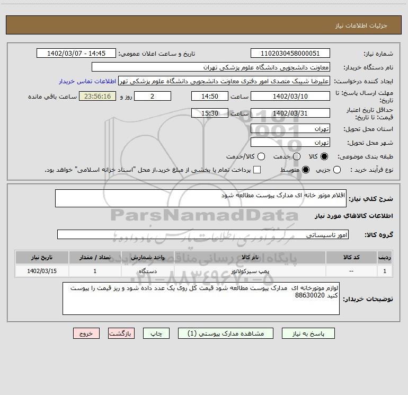
Task: Click the 1402/03/15 need date cell
Action: [42, 271]
